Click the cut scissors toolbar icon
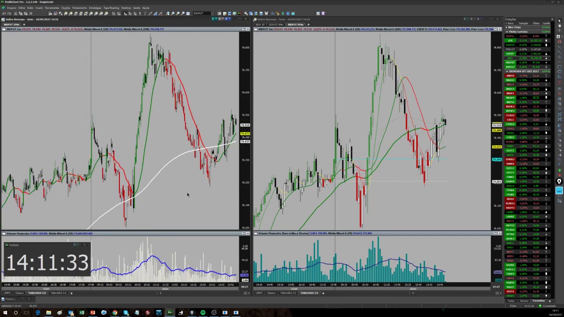 pyautogui.click(x=15, y=13)
